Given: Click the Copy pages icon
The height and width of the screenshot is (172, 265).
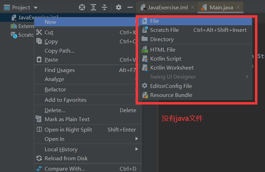Looking at the screenshot, I should point(39,41).
